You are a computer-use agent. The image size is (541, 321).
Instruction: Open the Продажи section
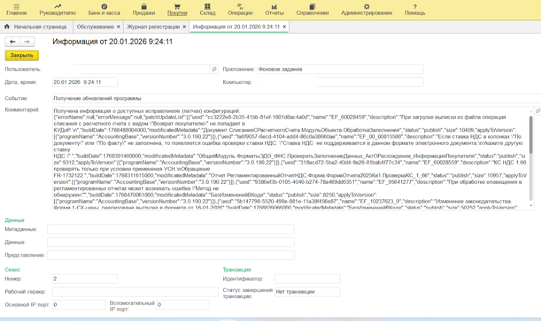(x=144, y=9)
